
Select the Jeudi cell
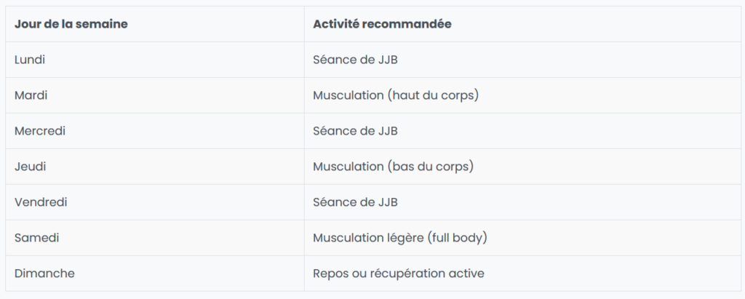(155, 167)
